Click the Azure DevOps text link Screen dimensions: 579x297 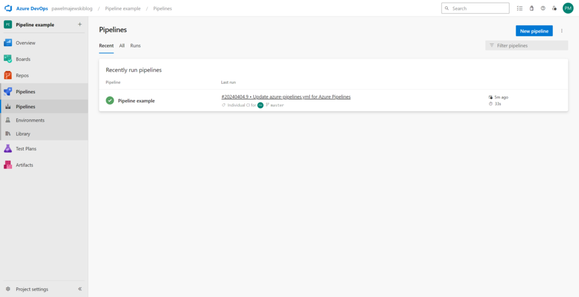click(x=32, y=8)
